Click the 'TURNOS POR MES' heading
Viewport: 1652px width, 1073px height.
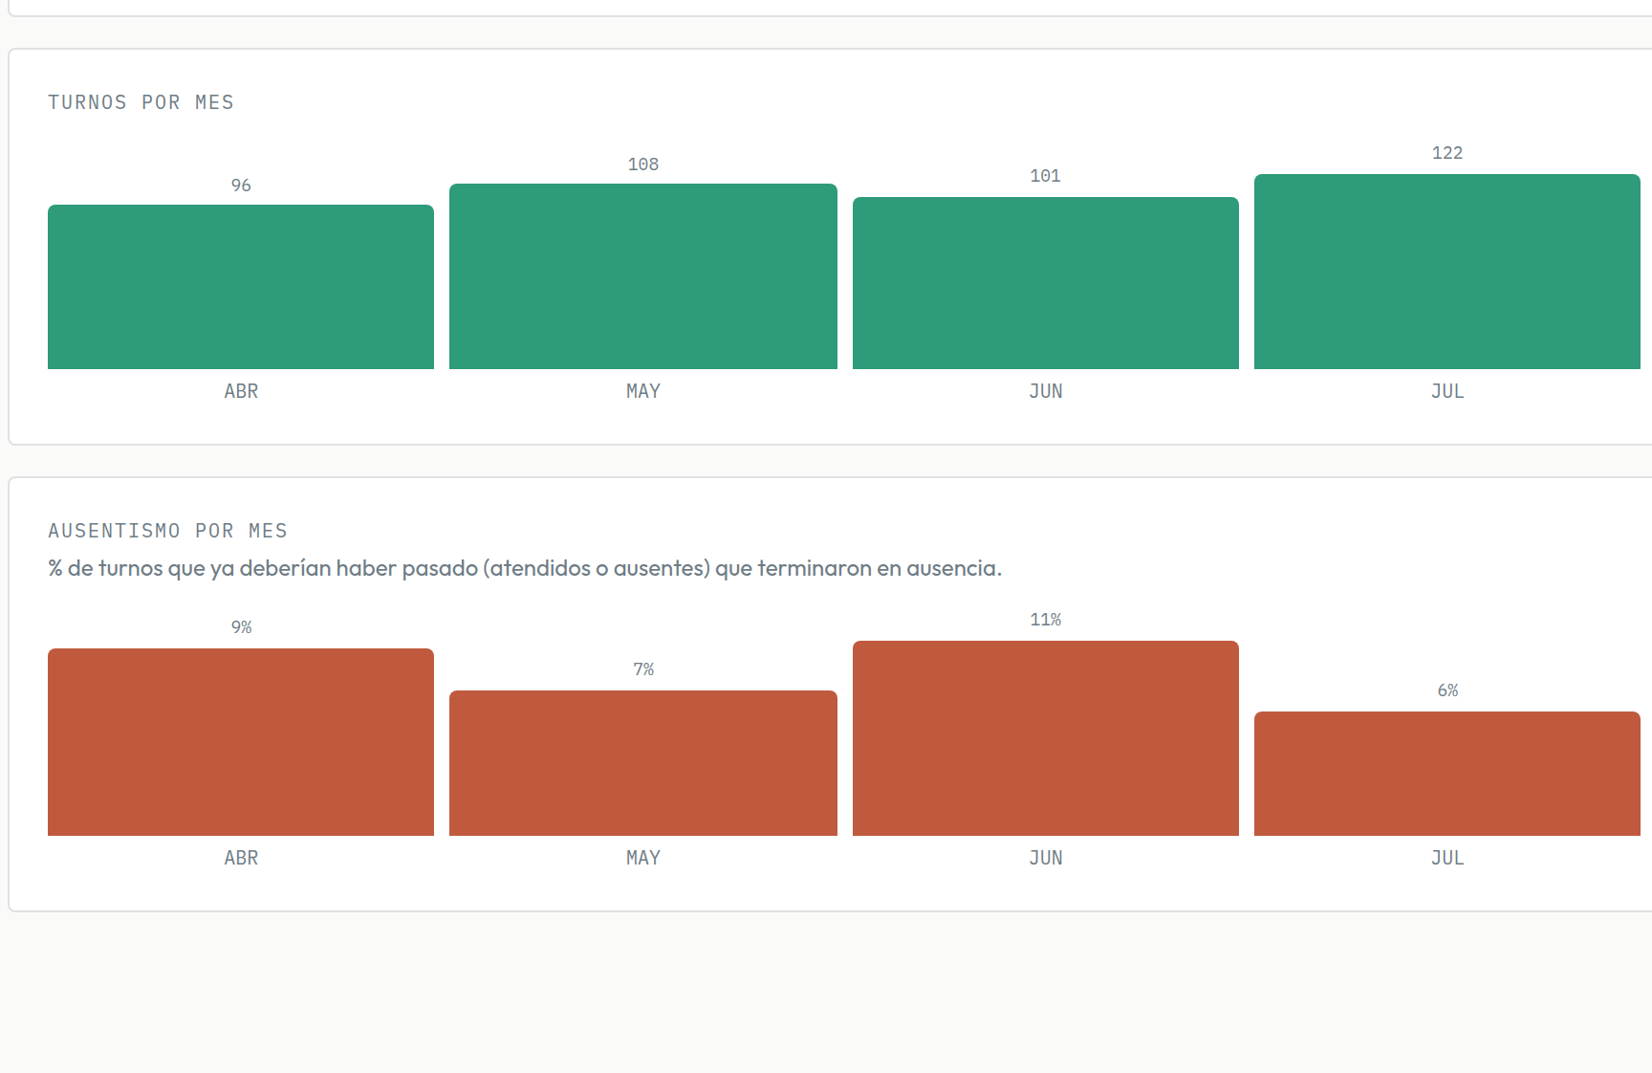pos(141,102)
